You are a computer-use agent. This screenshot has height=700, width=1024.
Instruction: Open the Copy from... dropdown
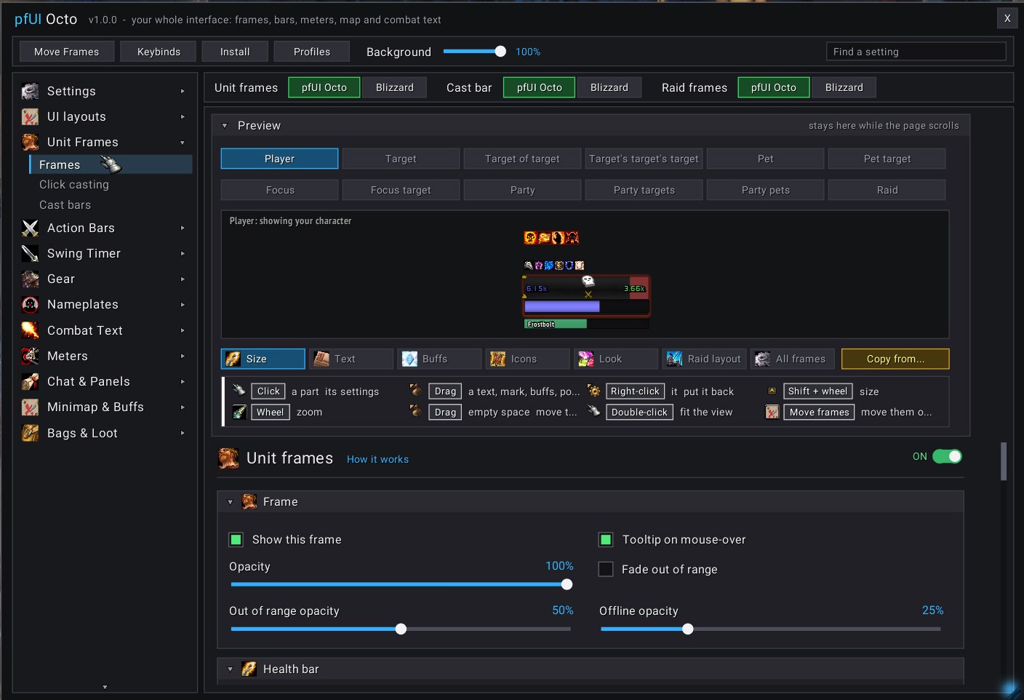pyautogui.click(x=895, y=359)
